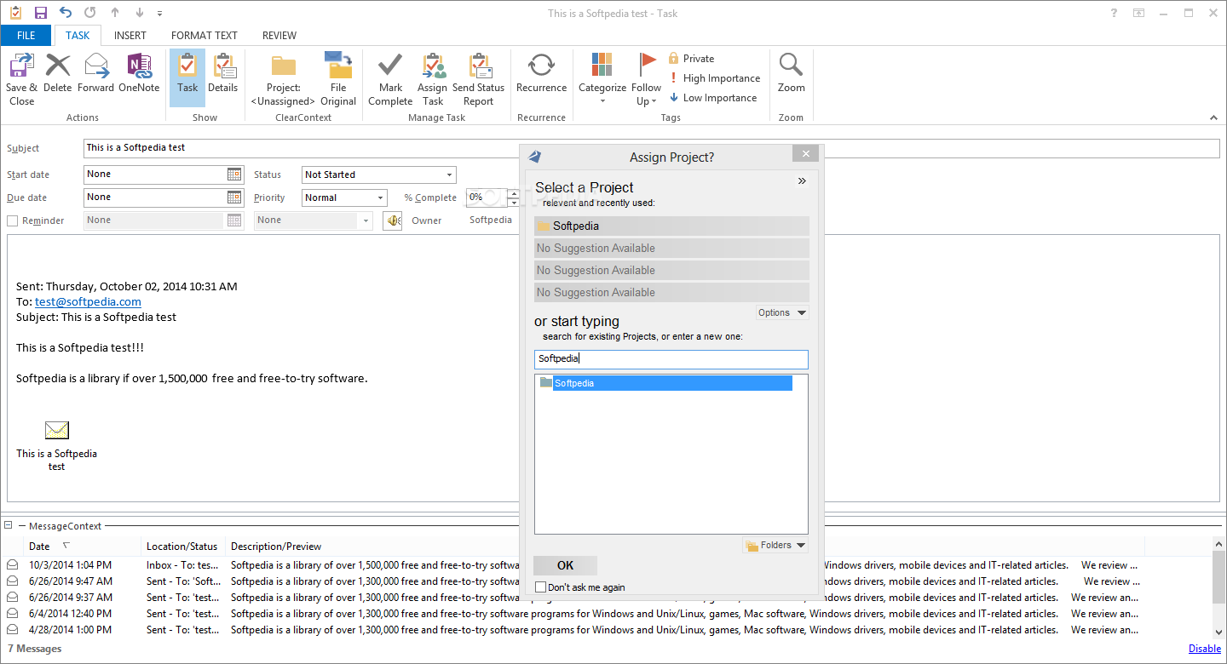Screen dimensions: 1227x664
Task: Click OK in Assign Project dialog
Action: pos(566,565)
